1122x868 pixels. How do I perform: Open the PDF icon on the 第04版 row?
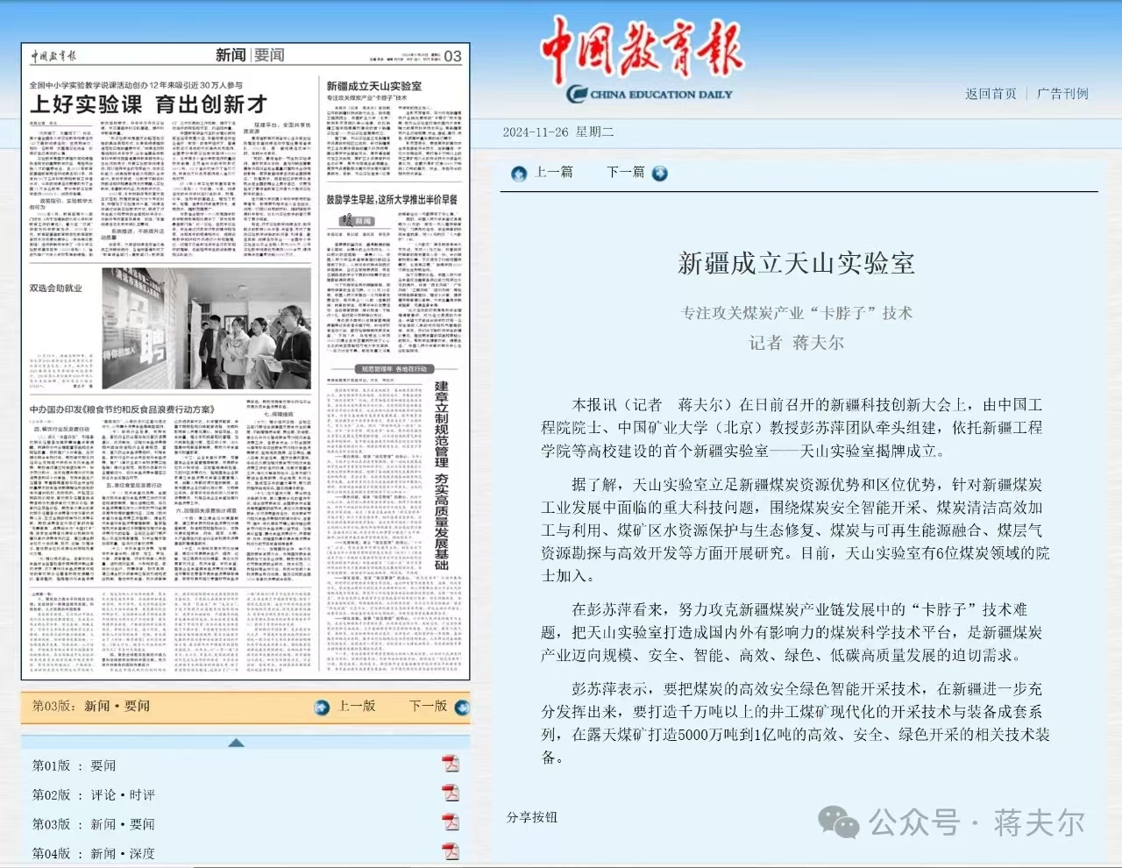click(451, 850)
